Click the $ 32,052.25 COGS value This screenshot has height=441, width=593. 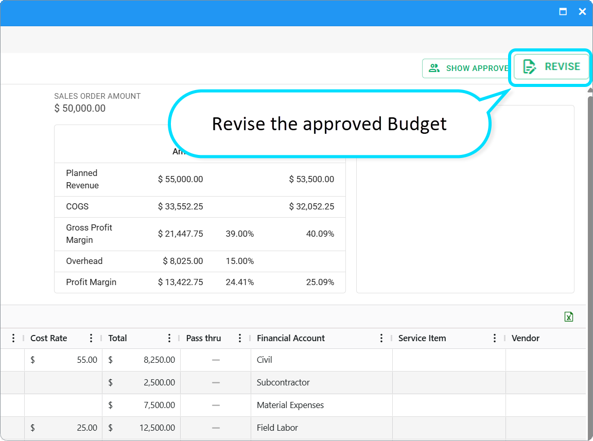(x=311, y=206)
